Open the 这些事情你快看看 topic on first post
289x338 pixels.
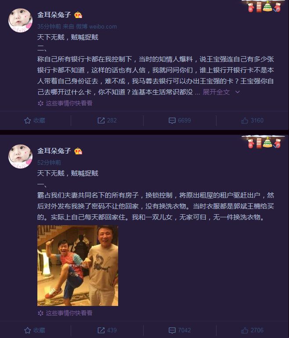point(69,103)
